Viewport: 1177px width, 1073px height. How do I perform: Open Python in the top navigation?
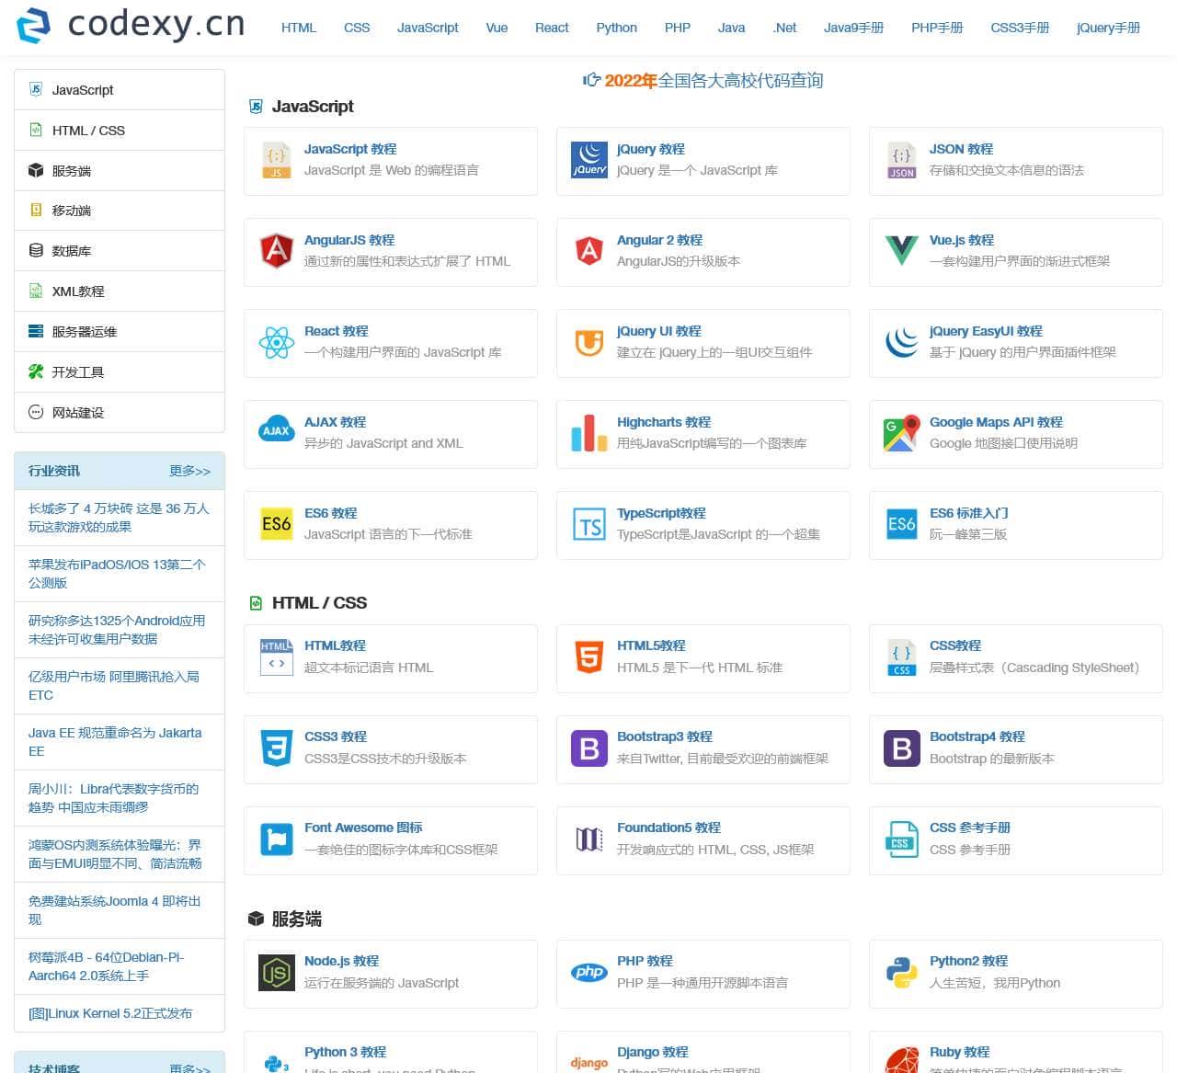616,28
